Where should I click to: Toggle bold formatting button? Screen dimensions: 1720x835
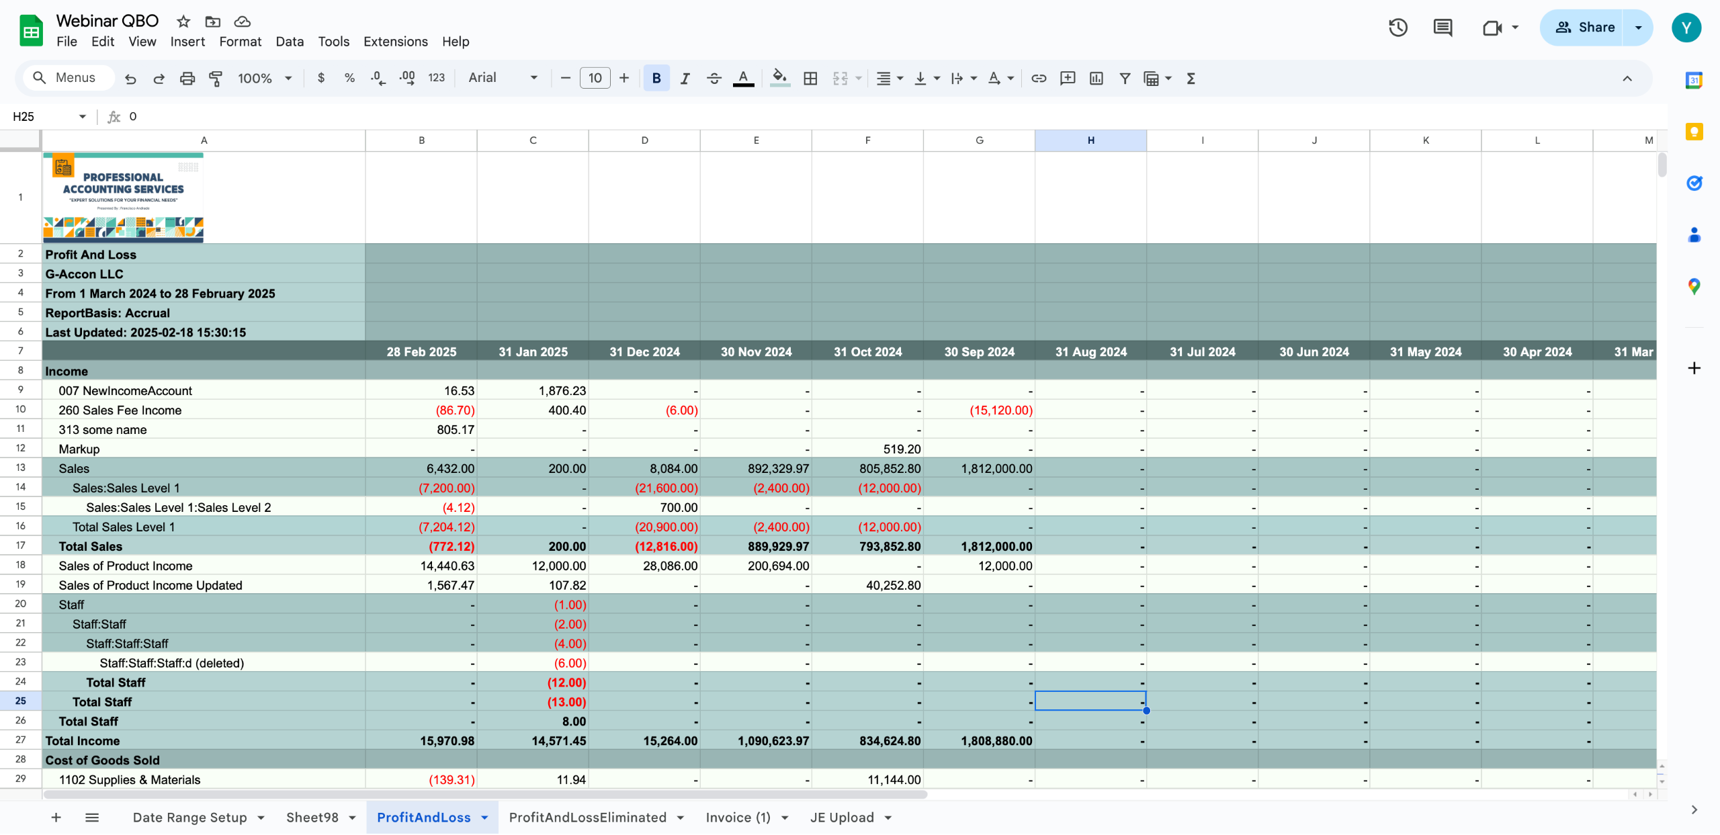click(x=656, y=79)
